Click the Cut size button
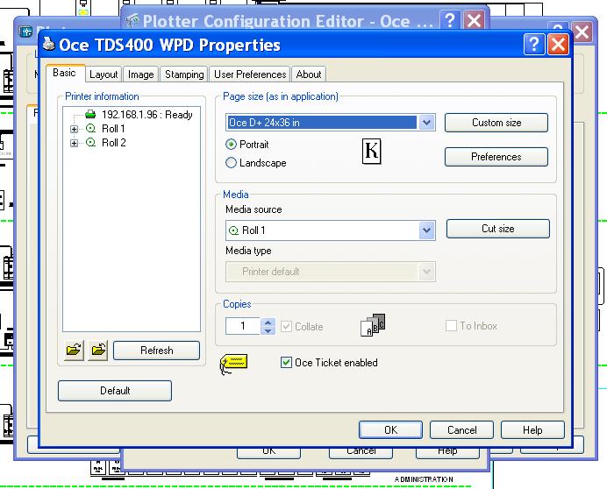The image size is (607, 489). click(x=498, y=229)
